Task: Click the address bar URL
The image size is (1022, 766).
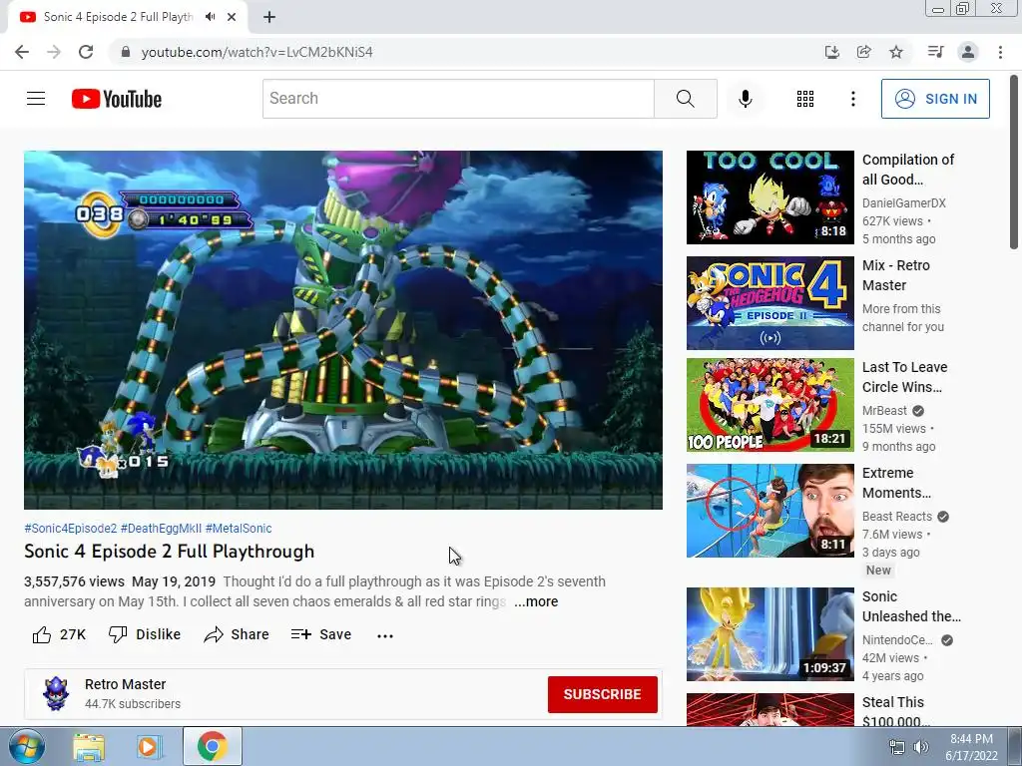Action: [x=256, y=52]
